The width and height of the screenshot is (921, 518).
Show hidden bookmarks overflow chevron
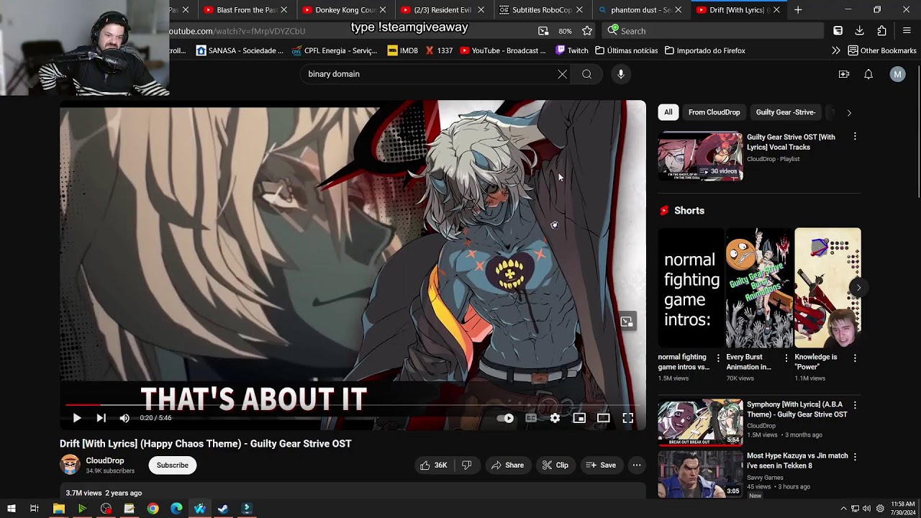click(x=836, y=50)
